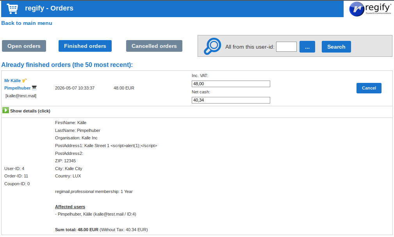Viewport: 394px width, 237px height.
Task: Click the Coupon-ID: 0 text
Action: pyautogui.click(x=17, y=184)
